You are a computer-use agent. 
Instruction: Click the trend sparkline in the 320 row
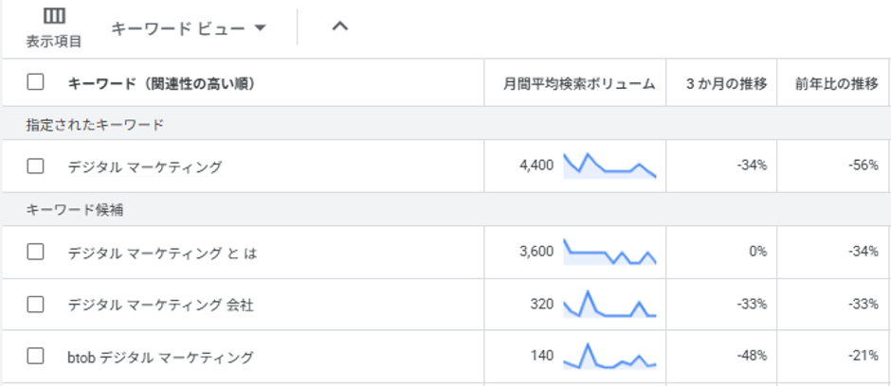click(609, 304)
